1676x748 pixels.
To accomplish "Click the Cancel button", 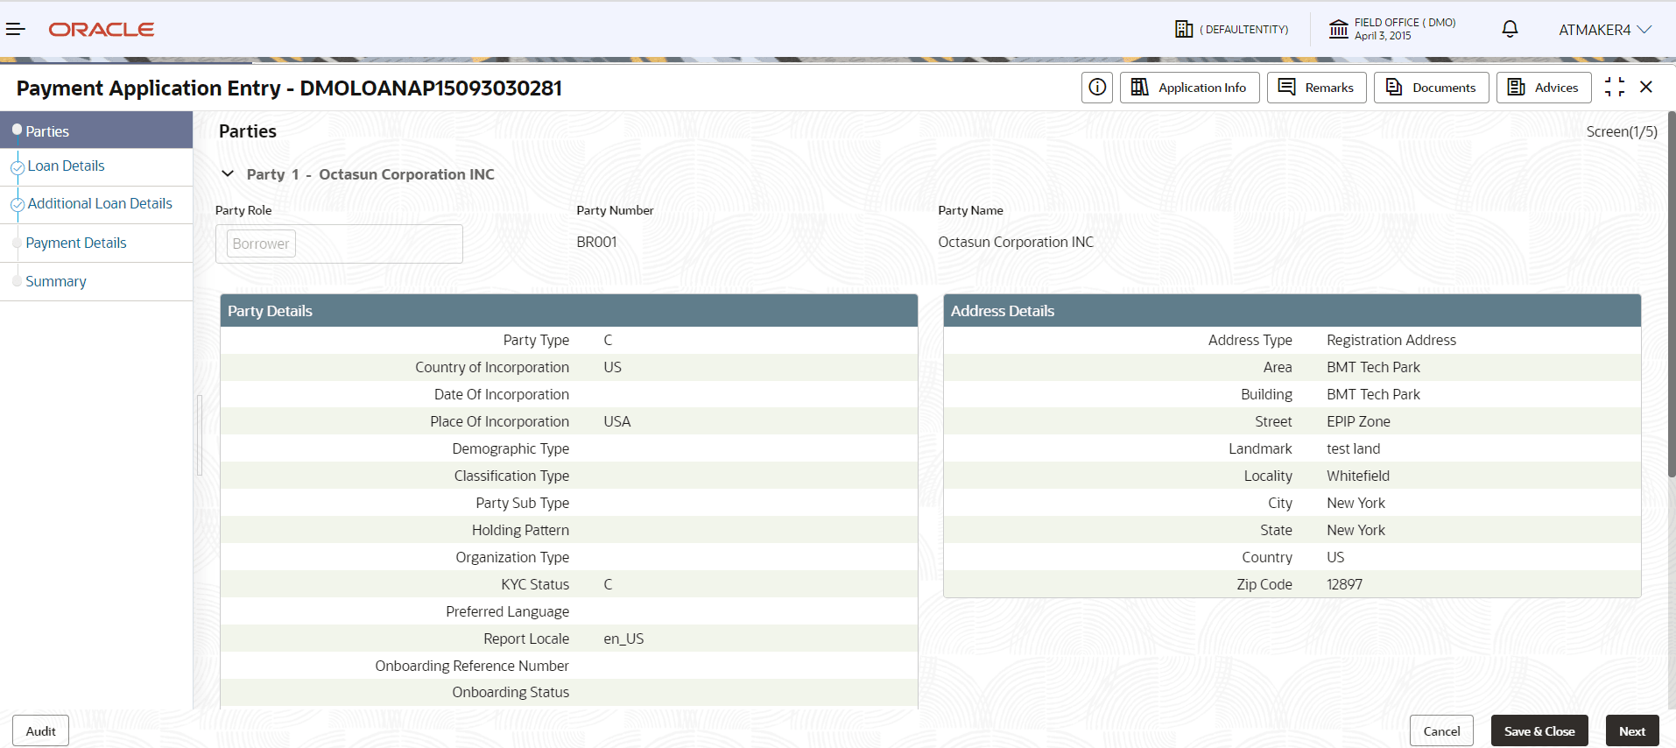I will tap(1441, 731).
